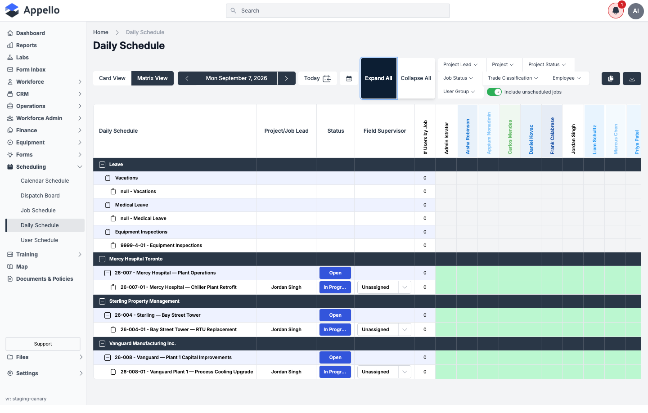Open Field Supervisor dropdown for Chiller Plant Retrofit
The image size is (648, 413).
384,287
